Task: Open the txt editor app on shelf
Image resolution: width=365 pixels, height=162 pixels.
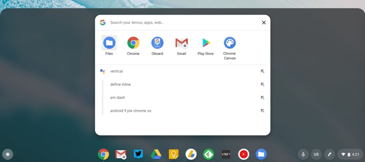Action: (226, 154)
